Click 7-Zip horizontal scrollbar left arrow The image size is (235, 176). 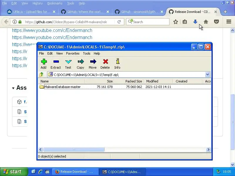[x=41, y=149]
